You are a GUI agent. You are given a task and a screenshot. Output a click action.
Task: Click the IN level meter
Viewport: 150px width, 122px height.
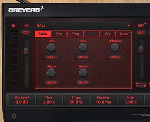[14, 58]
